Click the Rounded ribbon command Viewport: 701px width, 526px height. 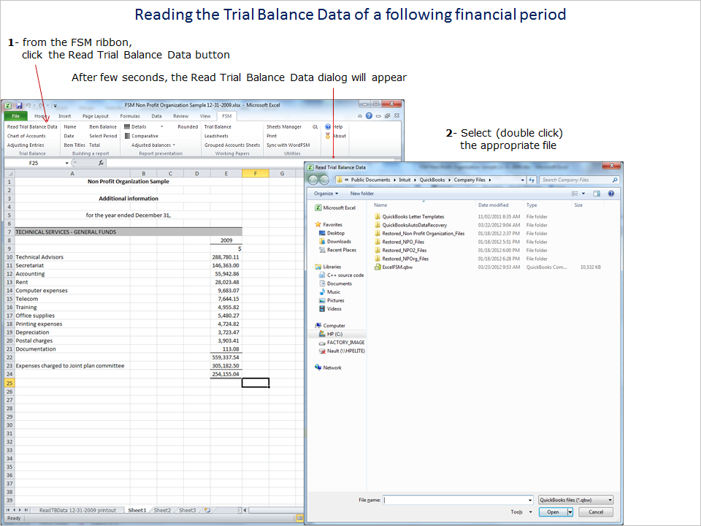188,127
